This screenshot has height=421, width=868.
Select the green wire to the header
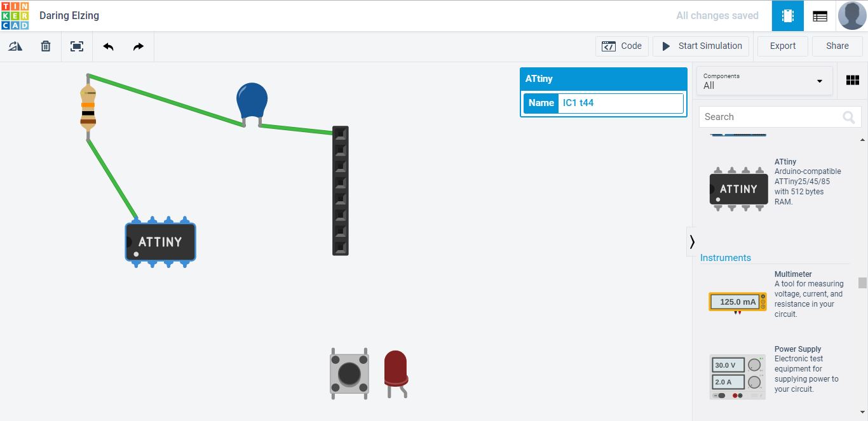[x=296, y=130]
